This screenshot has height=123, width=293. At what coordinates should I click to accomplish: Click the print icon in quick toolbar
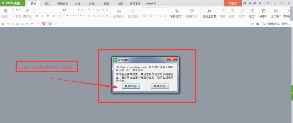point(17,24)
